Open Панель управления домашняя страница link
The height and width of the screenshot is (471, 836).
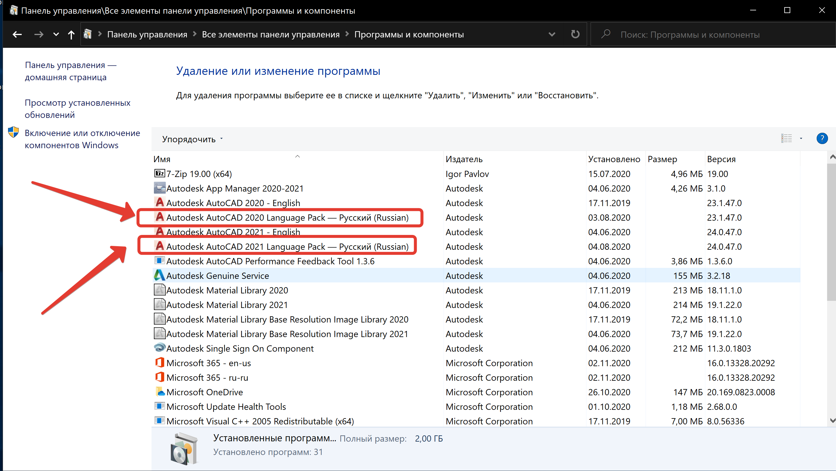coord(70,71)
